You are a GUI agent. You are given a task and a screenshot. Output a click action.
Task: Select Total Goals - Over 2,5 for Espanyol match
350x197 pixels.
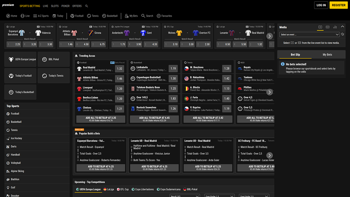[78, 154]
